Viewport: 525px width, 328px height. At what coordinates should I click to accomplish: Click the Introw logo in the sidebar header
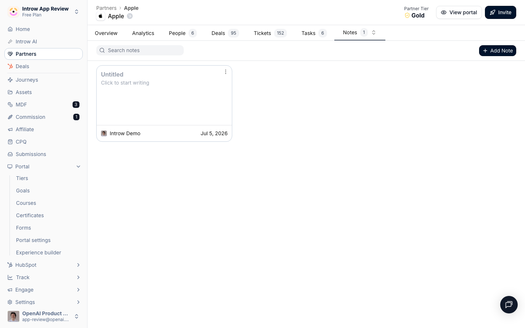pyautogui.click(x=13, y=12)
